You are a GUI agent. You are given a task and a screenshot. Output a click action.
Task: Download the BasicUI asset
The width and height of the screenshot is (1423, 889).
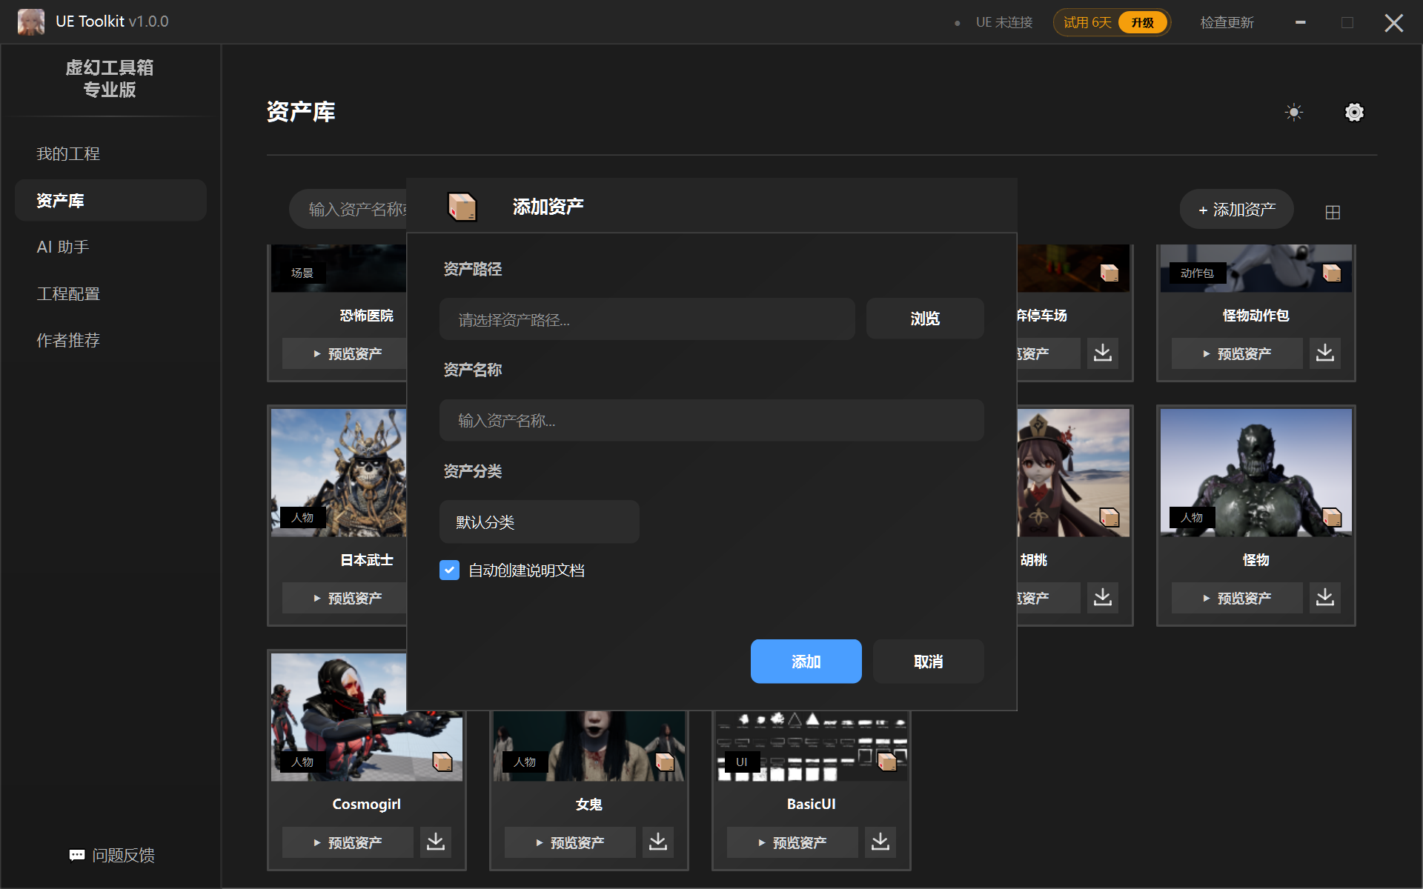[880, 842]
